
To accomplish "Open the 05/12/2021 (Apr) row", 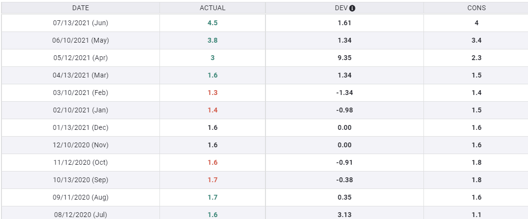I will [81, 58].
